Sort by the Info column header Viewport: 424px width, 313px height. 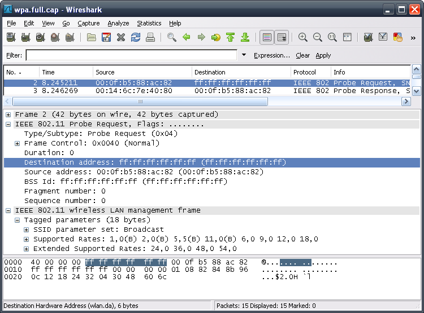click(370, 72)
